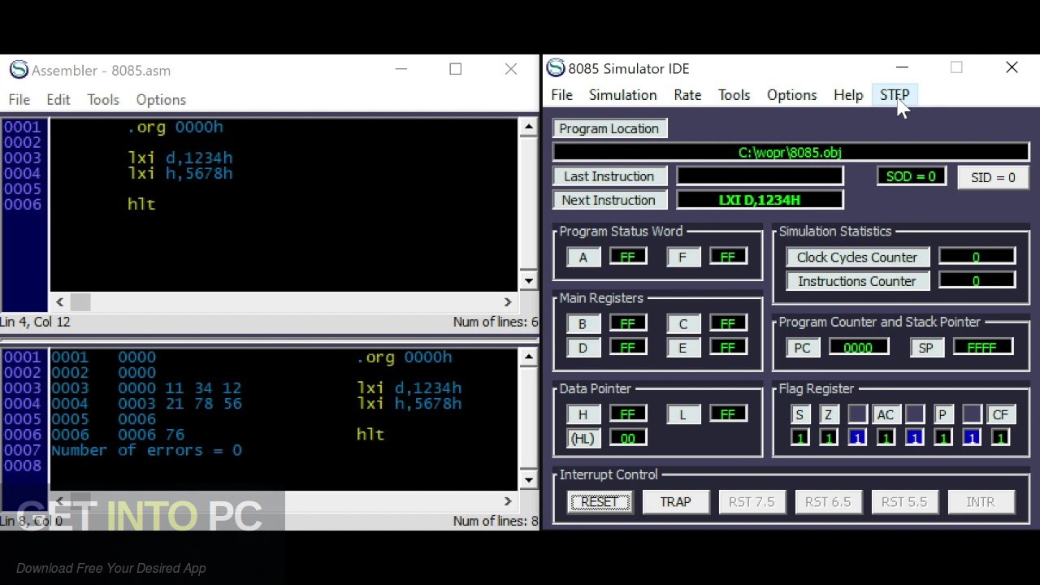1040x585 pixels.
Task: Click the H register button
Action: pyautogui.click(x=583, y=414)
